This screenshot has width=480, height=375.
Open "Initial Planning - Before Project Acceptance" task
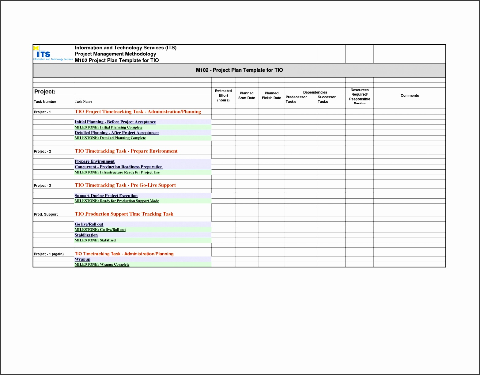coord(115,122)
